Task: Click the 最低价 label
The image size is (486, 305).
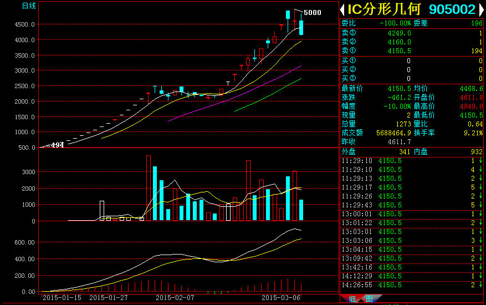Action: coord(424,115)
